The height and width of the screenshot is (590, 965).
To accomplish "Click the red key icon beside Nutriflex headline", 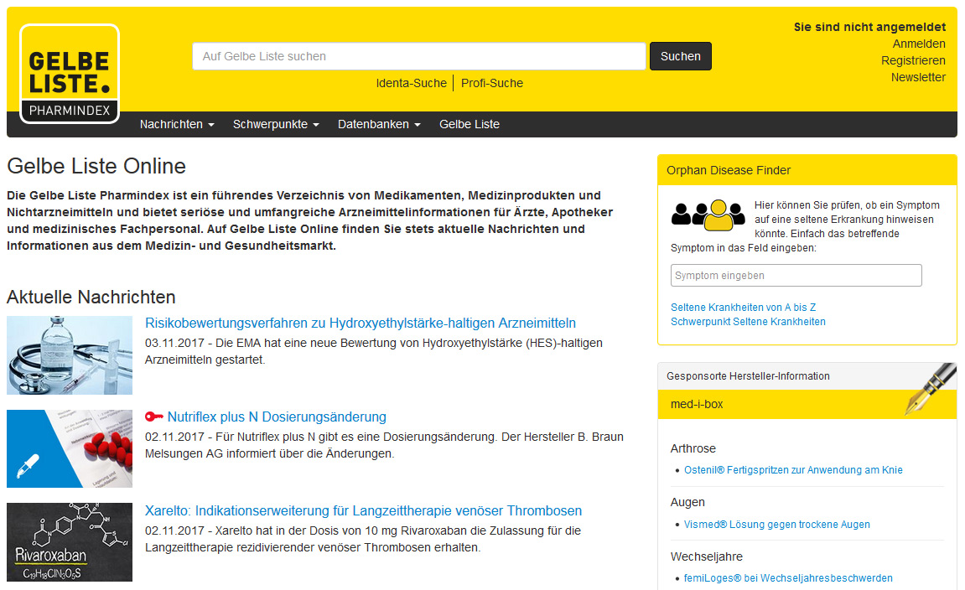I will [x=154, y=417].
